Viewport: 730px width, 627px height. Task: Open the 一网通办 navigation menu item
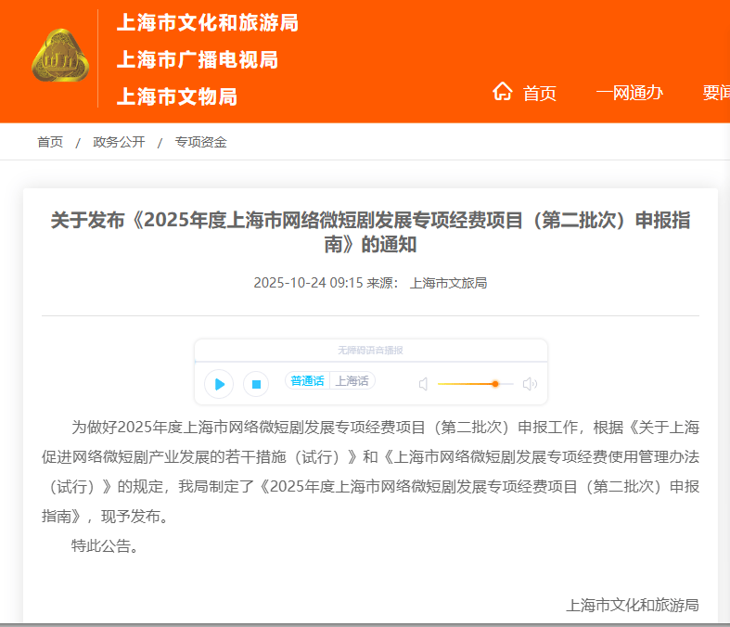click(629, 93)
